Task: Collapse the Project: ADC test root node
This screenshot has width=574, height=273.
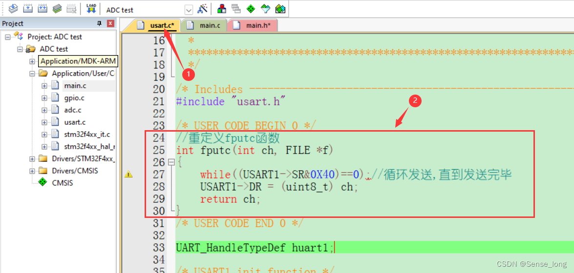Action: (8, 37)
